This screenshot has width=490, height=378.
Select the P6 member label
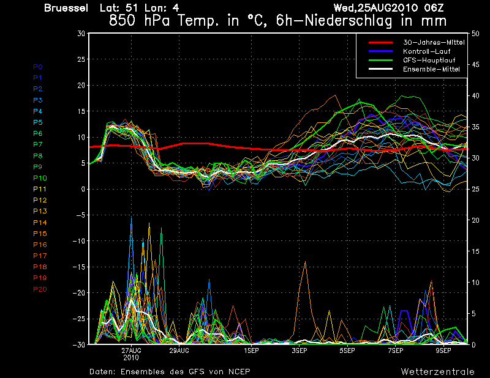[38, 133]
